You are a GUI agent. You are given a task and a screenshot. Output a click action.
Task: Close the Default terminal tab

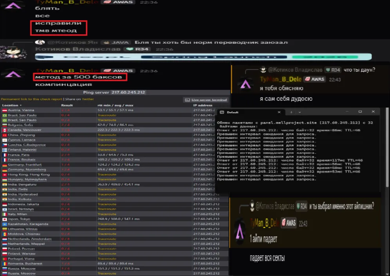pyautogui.click(x=279, y=112)
